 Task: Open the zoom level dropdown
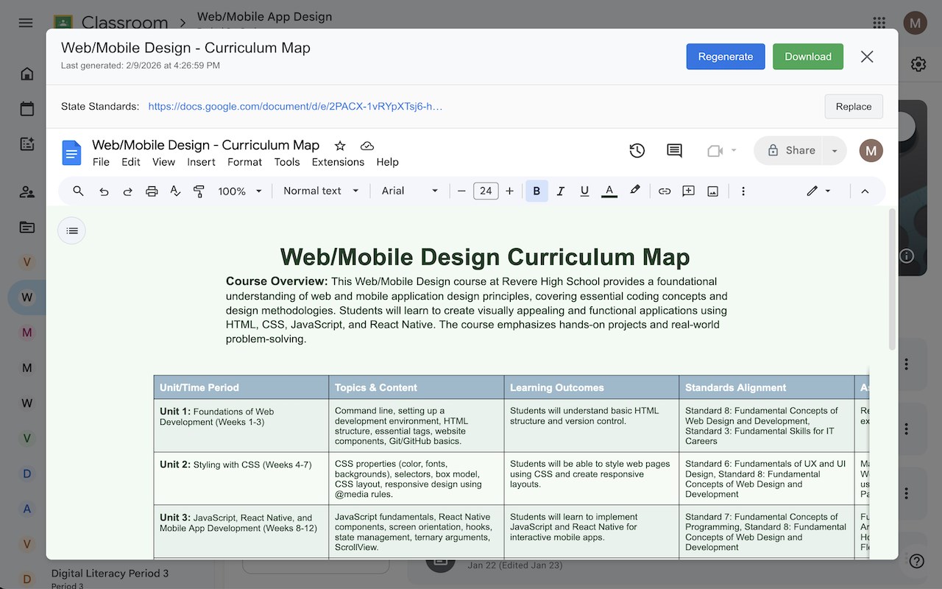point(240,191)
